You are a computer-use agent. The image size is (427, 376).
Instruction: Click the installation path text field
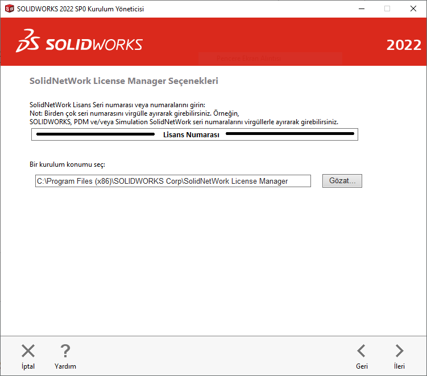[173, 181]
